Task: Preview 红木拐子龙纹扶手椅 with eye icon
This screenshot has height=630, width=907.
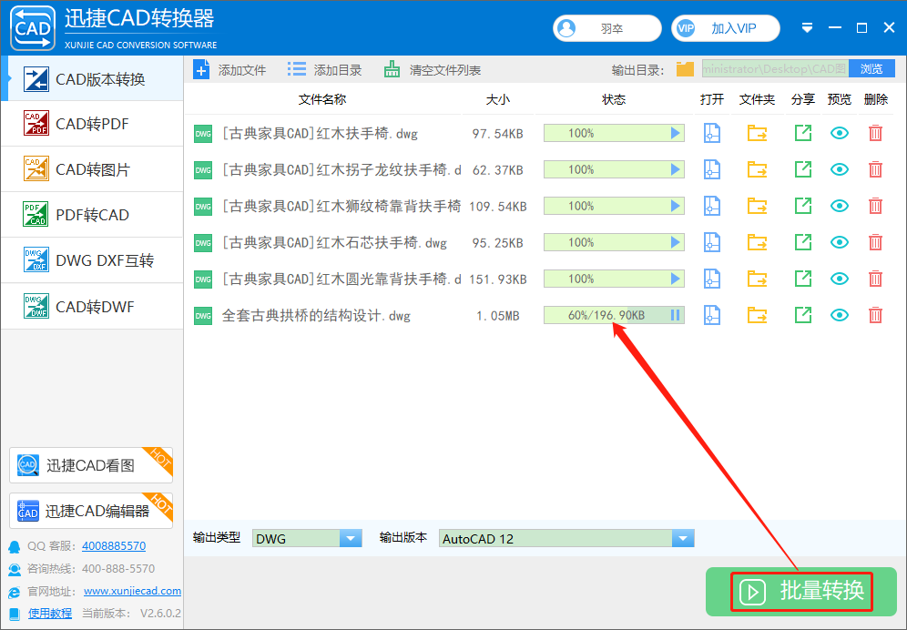Action: 840,169
